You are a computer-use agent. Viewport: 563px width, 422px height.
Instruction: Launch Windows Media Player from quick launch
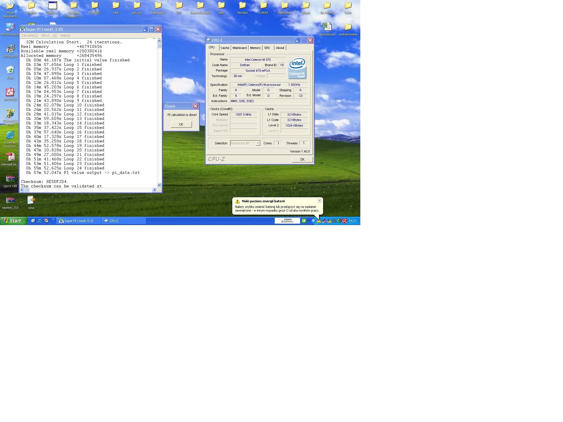pos(46,221)
